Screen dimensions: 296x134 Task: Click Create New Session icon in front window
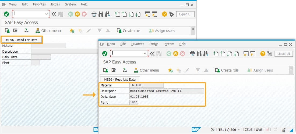(246, 54)
